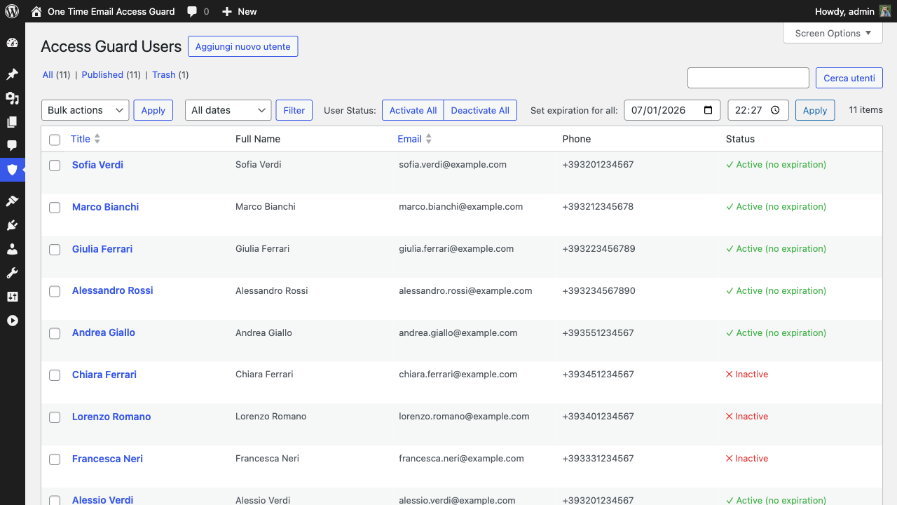Screen dimensions: 897x505
Task: Open the Lorenzo Romano user link
Action: pyautogui.click(x=111, y=417)
